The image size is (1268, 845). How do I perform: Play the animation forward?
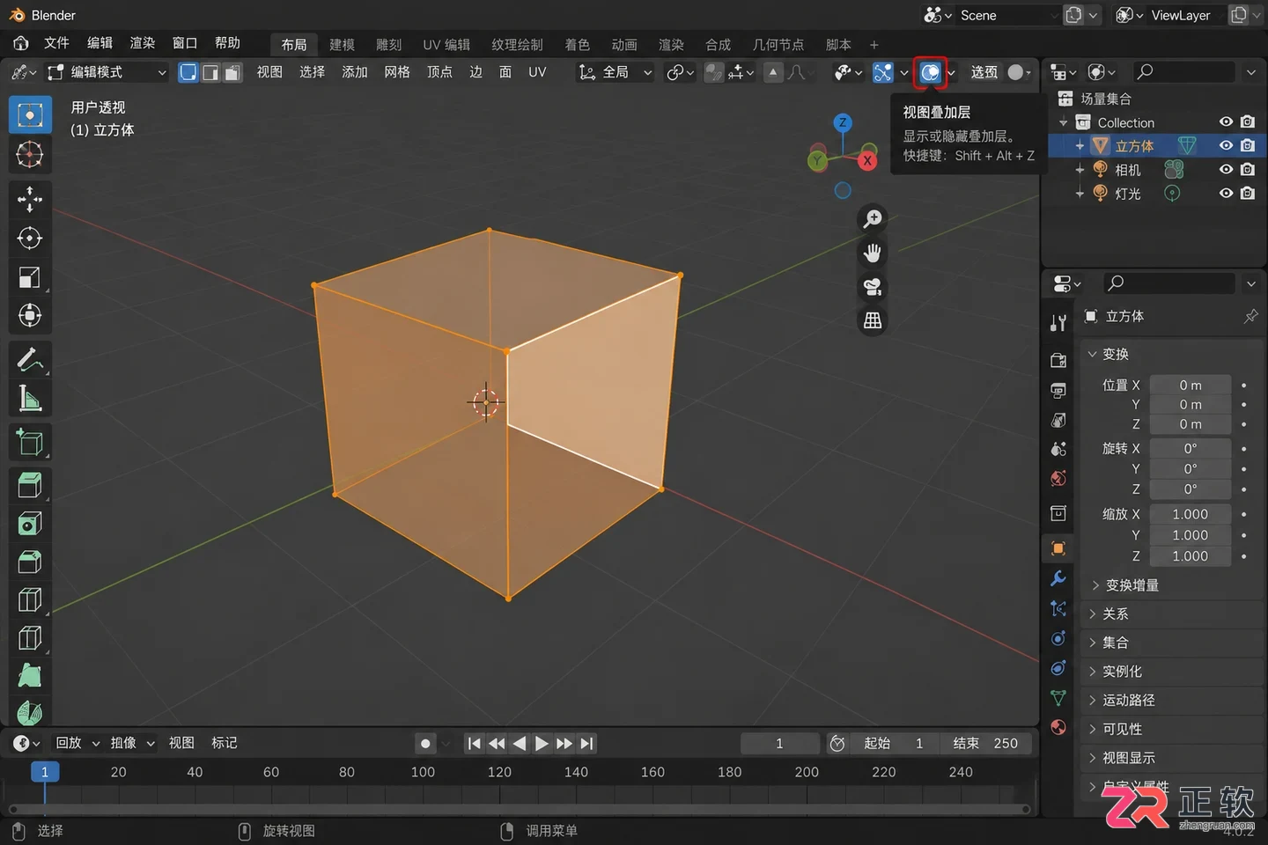pos(542,744)
